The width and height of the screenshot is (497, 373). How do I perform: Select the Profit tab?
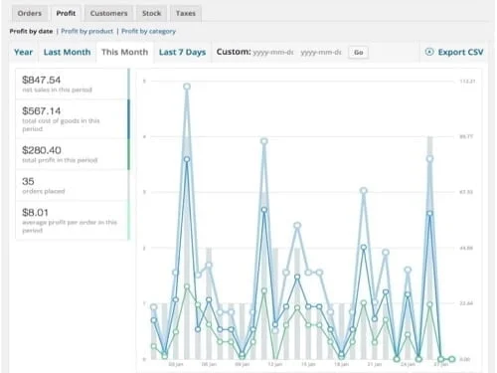point(66,14)
